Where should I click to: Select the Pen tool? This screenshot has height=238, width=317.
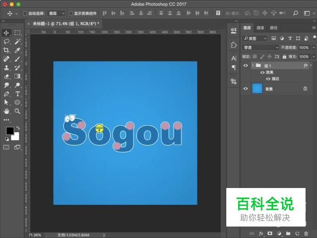[x=6, y=94]
